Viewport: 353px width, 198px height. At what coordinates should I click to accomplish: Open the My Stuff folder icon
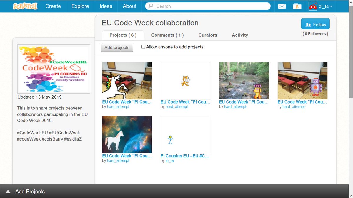coord(297,6)
